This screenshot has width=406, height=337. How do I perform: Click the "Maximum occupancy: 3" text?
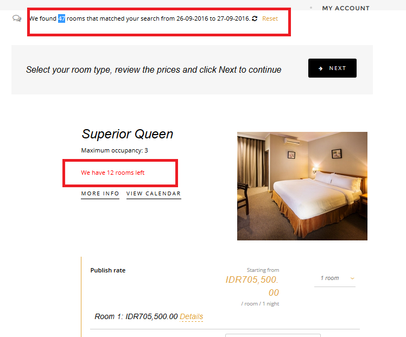pyautogui.click(x=115, y=150)
